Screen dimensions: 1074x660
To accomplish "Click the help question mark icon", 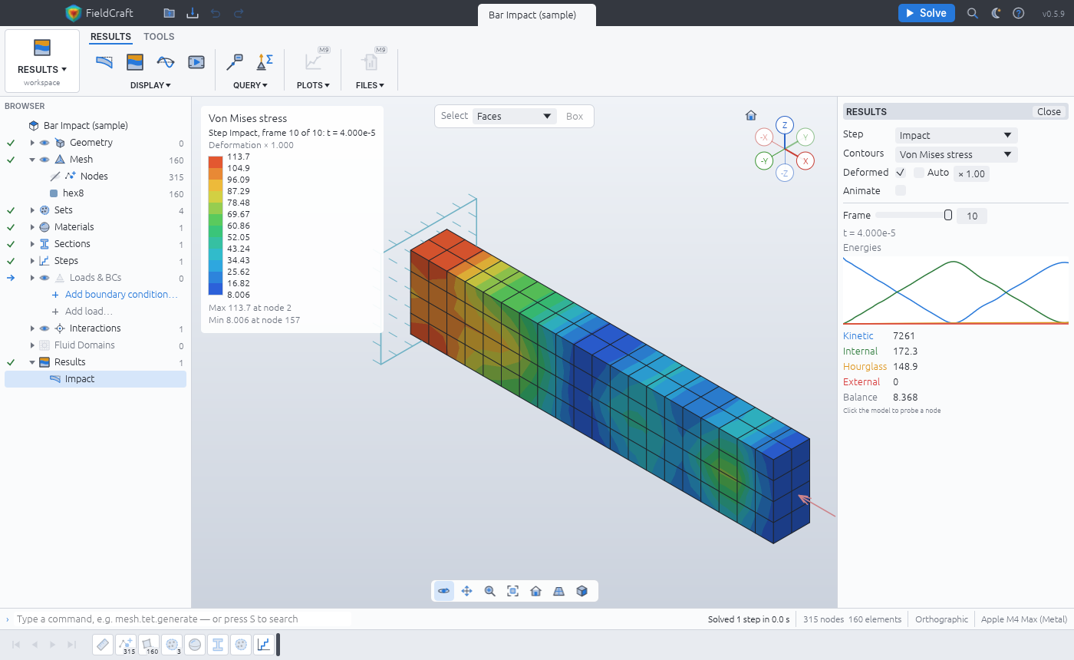I will pos(1019,13).
